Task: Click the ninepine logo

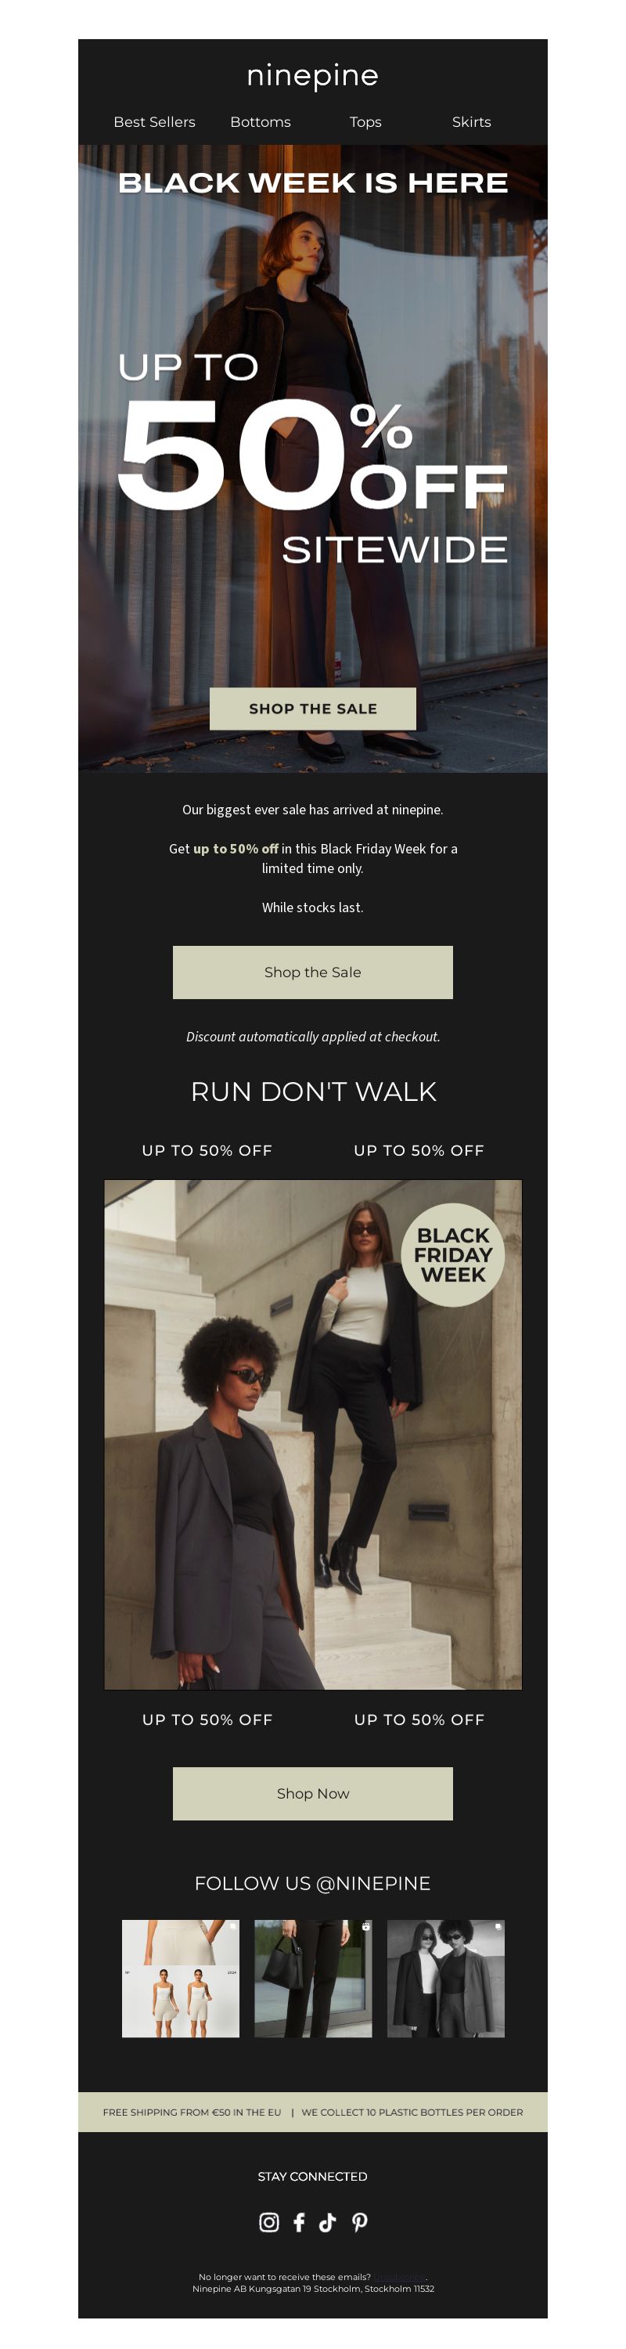Action: [312, 76]
